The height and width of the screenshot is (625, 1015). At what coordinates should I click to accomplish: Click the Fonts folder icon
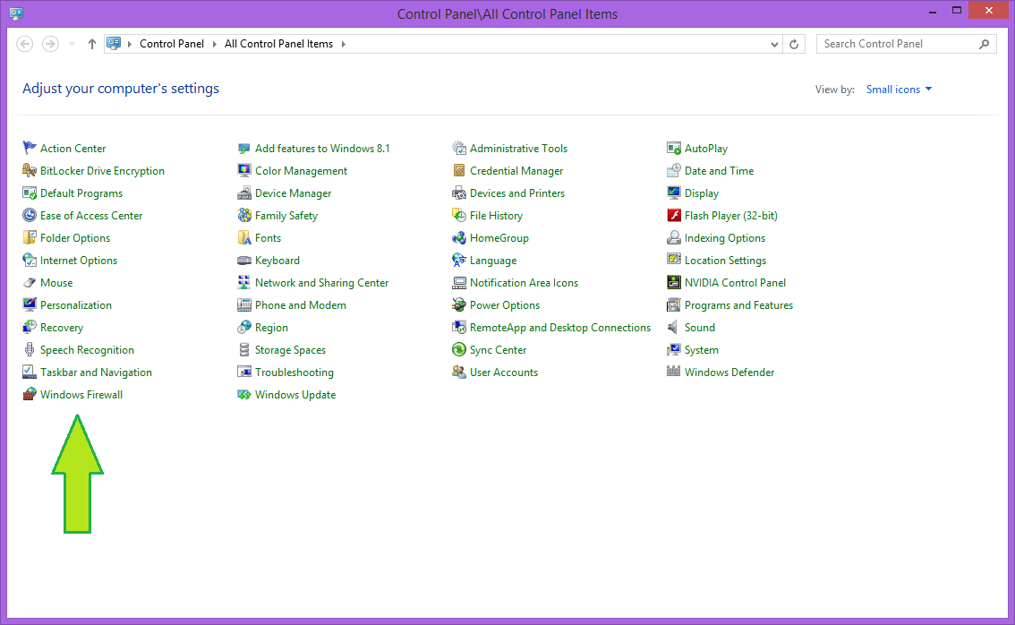pos(244,237)
